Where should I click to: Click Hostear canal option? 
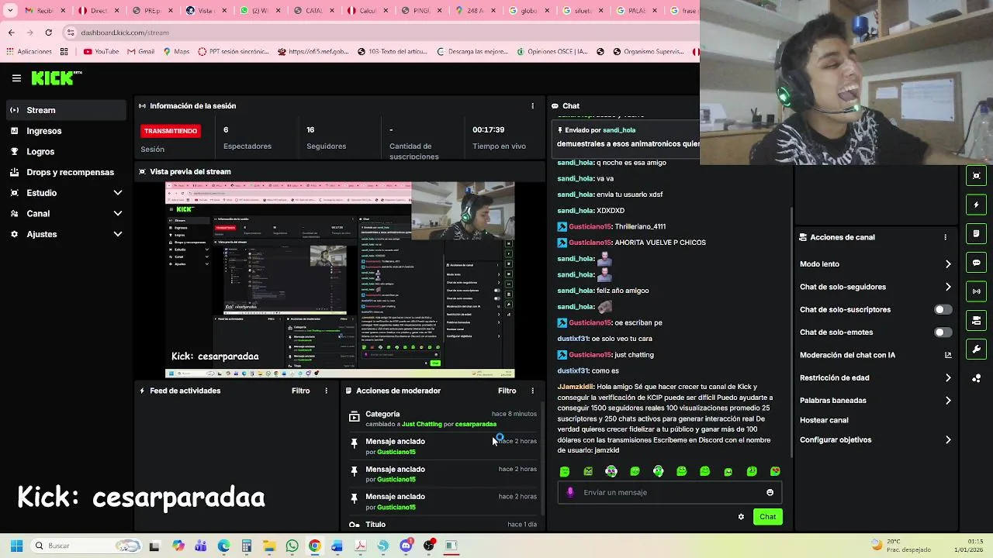(824, 420)
